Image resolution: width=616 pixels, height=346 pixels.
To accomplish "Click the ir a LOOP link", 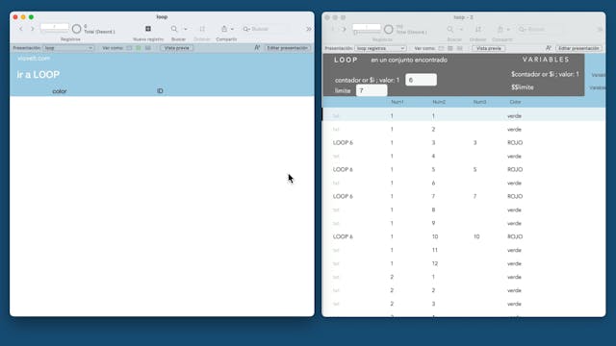I will click(x=38, y=75).
